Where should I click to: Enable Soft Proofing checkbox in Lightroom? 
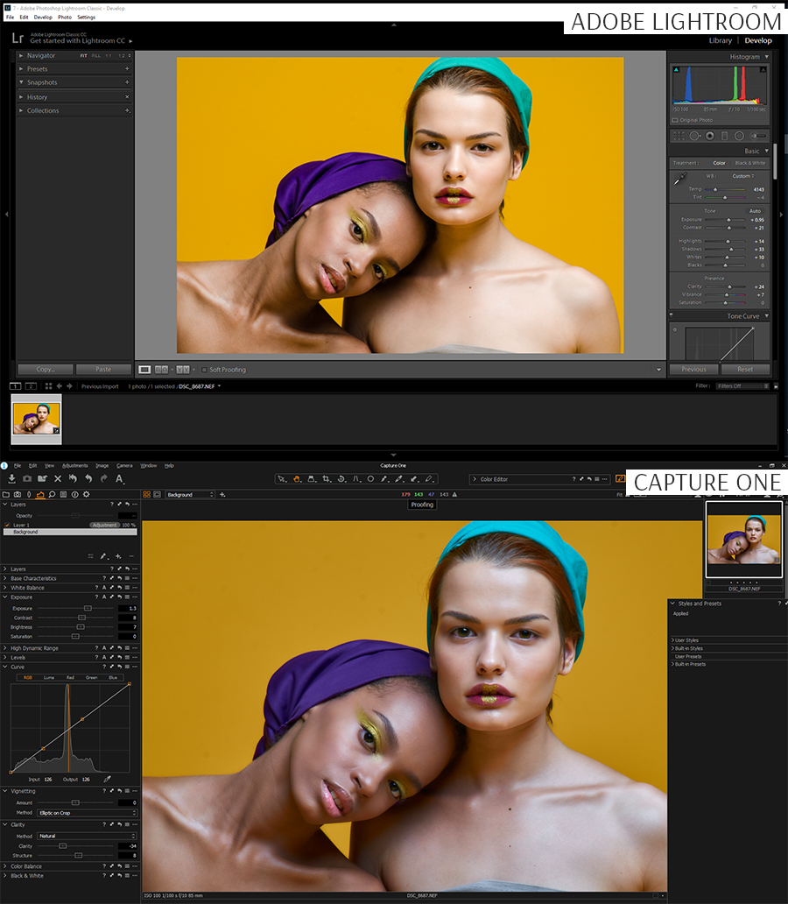204,370
